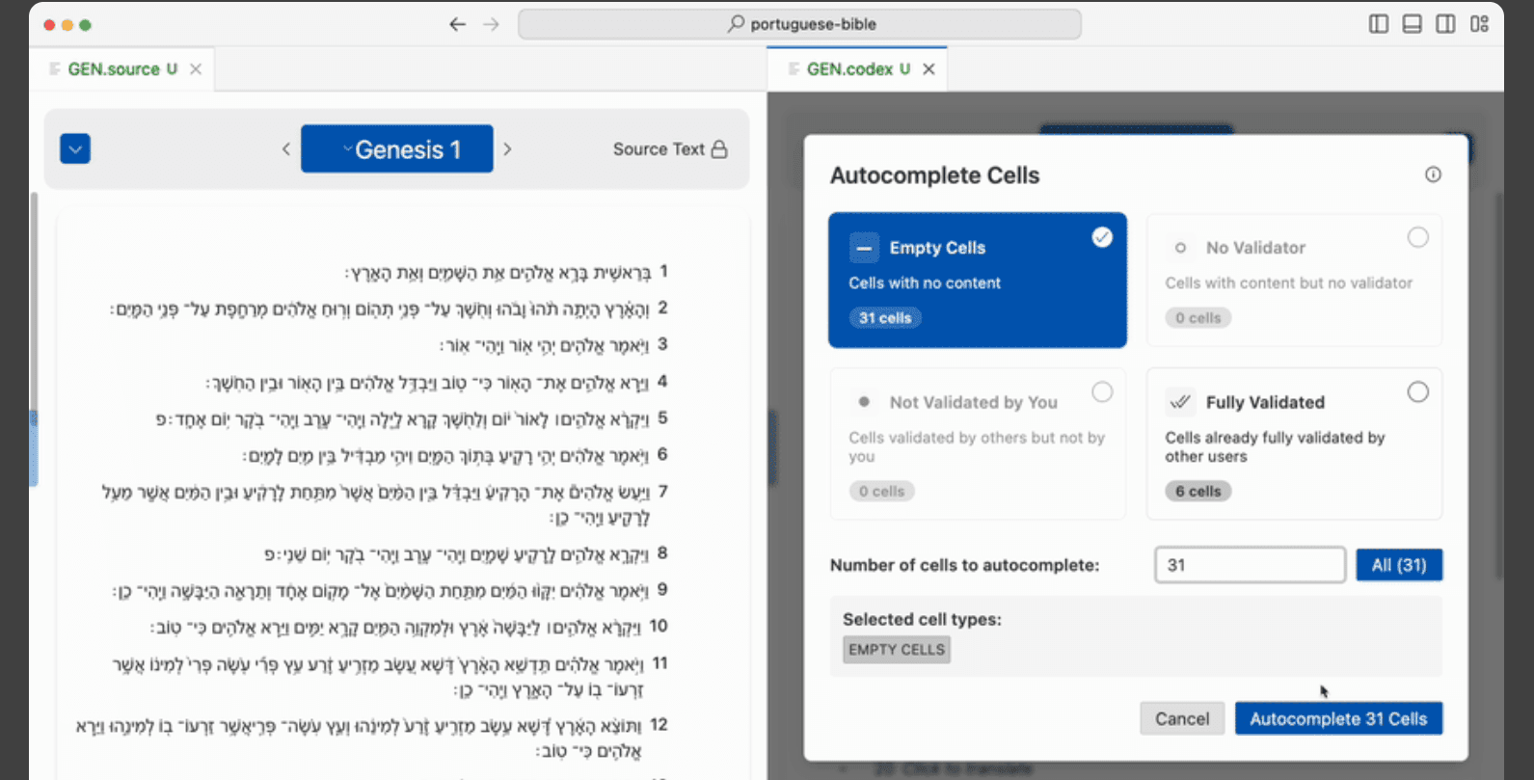Toggle the secondary sidebar layout icon
1534x780 pixels.
point(1445,24)
